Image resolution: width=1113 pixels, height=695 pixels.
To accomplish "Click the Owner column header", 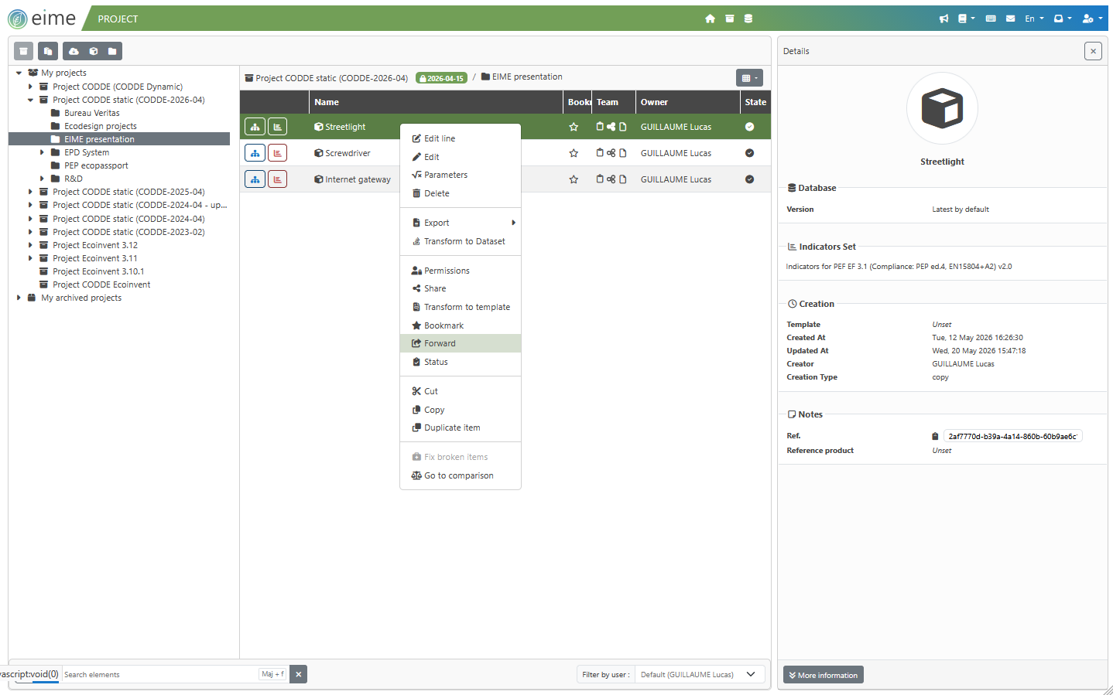I will (x=687, y=102).
